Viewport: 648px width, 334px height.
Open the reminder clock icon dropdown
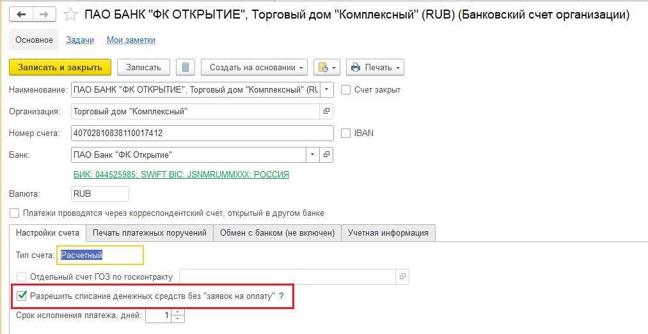[x=327, y=67]
